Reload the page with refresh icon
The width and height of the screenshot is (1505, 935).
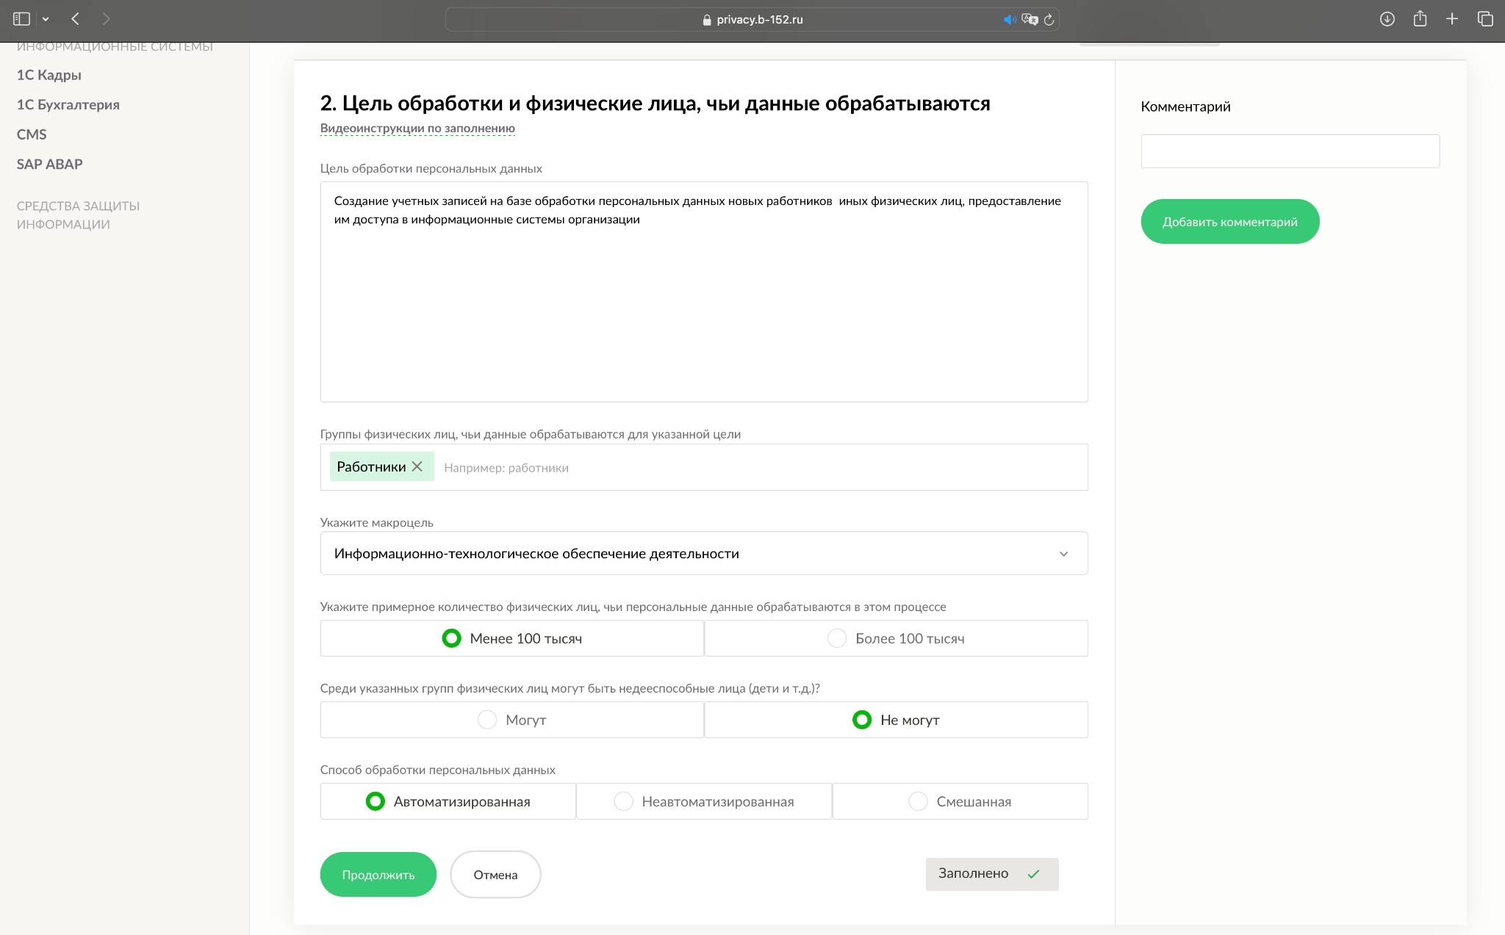tap(1049, 20)
